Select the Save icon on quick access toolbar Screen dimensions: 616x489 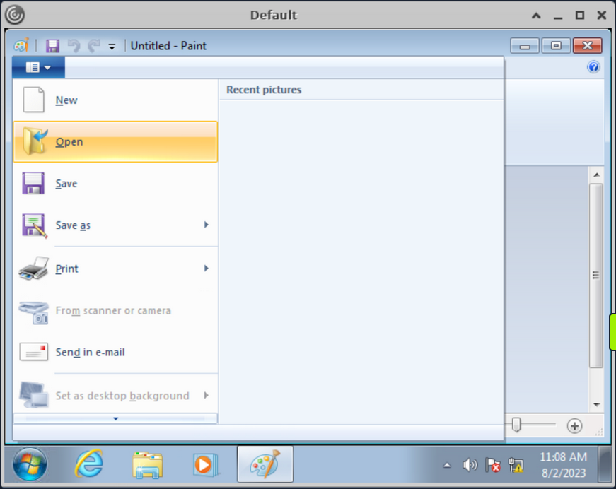[x=52, y=45]
